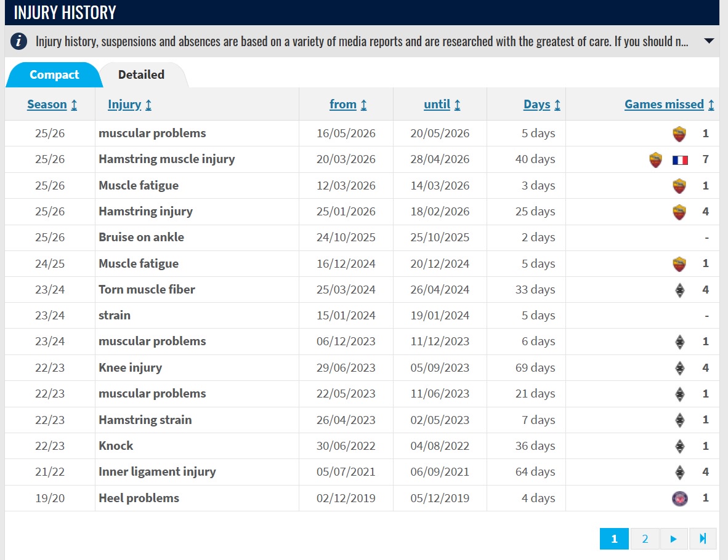Select the Compact tab
The height and width of the screenshot is (560, 728).
coord(54,74)
